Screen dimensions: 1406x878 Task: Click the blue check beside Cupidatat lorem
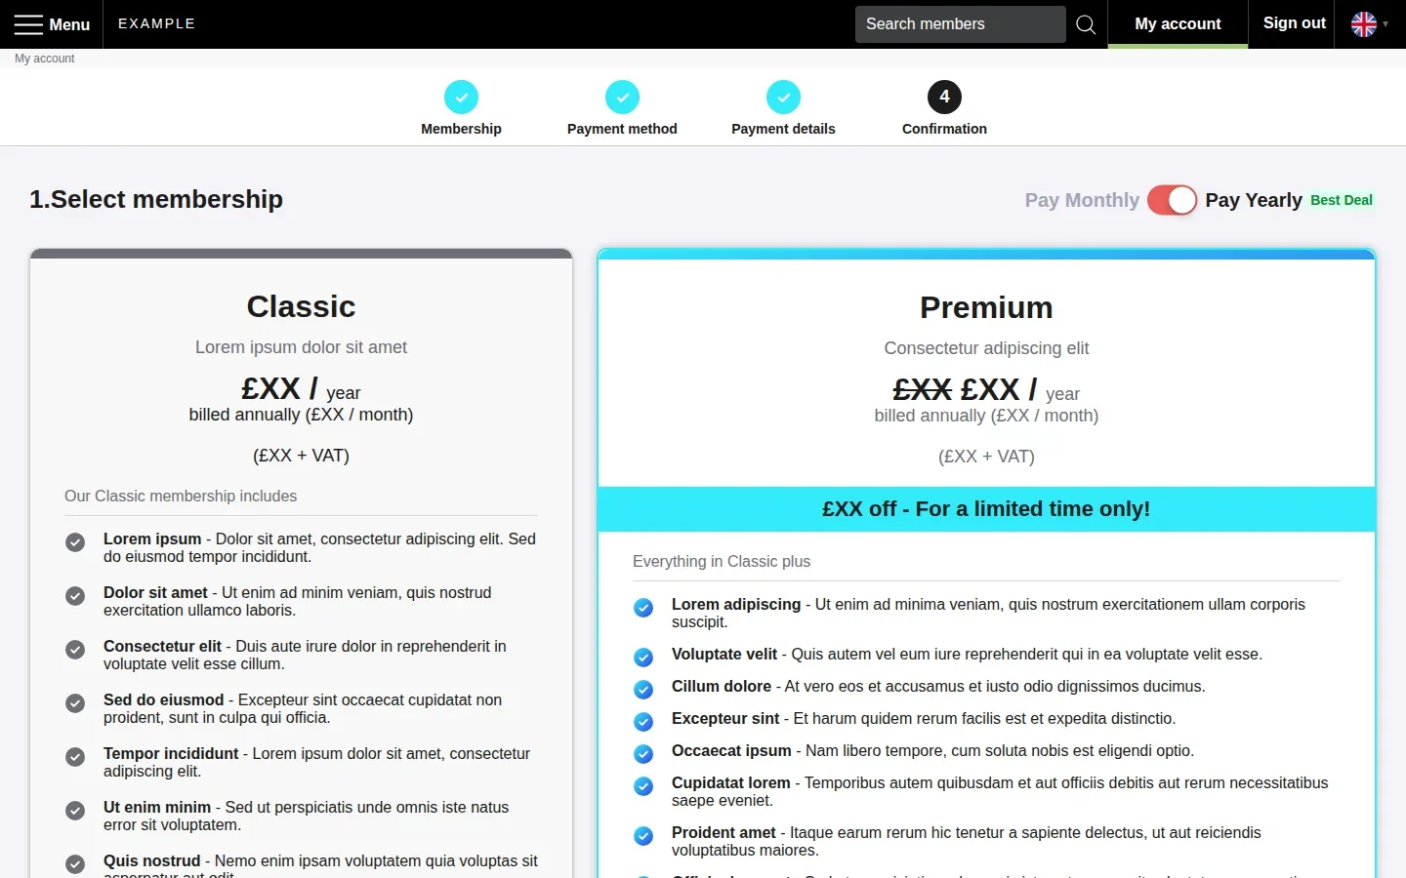(643, 786)
